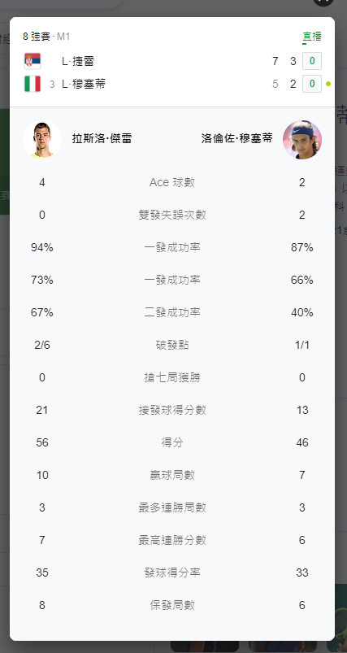Open Lorenzo Musetti's player photo

pyautogui.click(x=302, y=140)
